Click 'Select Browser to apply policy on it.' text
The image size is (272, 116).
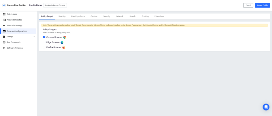pos(57,32)
